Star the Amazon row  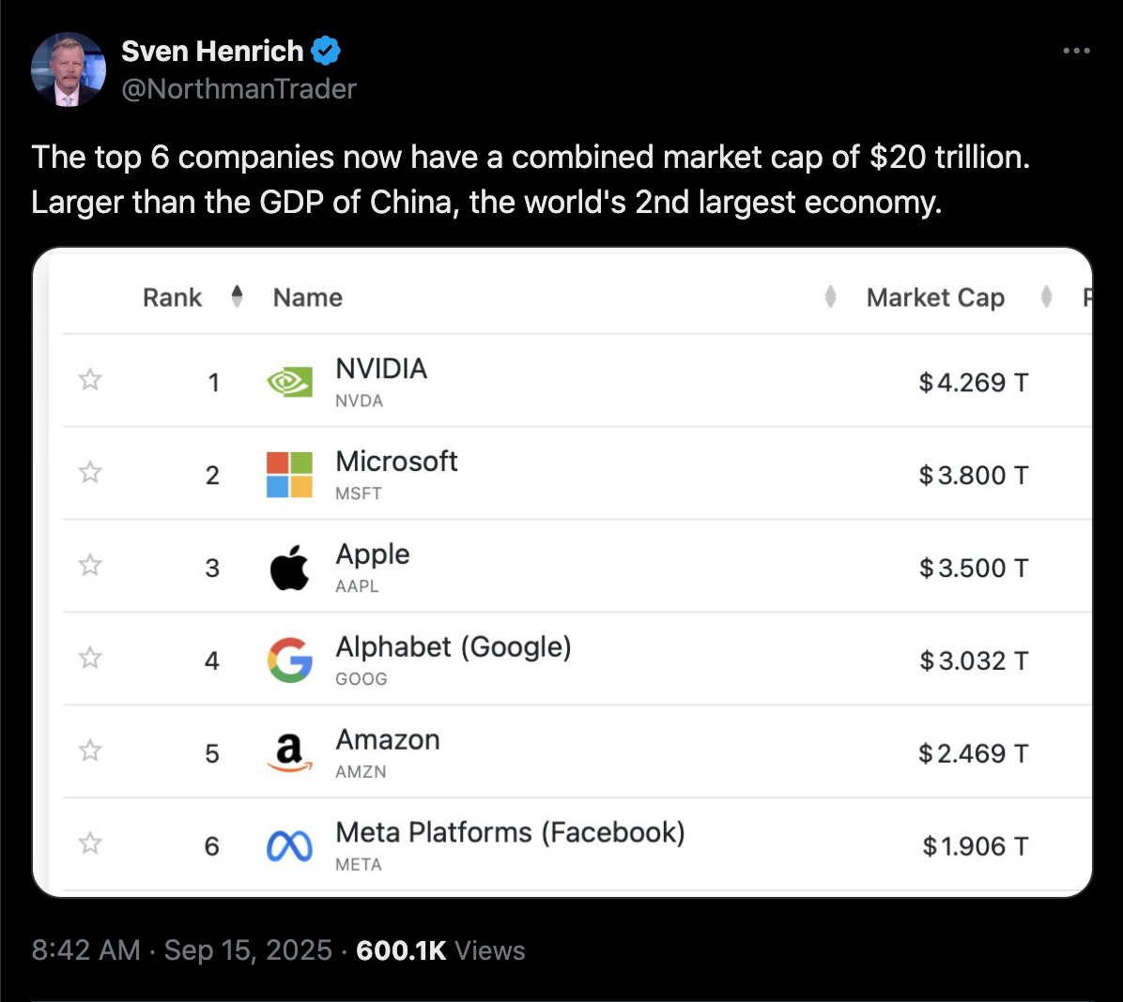pos(90,751)
